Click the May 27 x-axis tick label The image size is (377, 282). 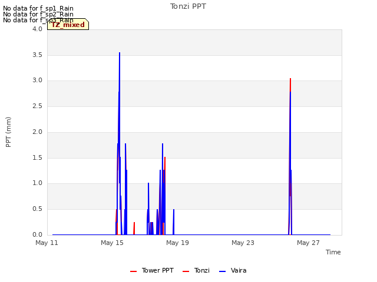click(x=308, y=243)
